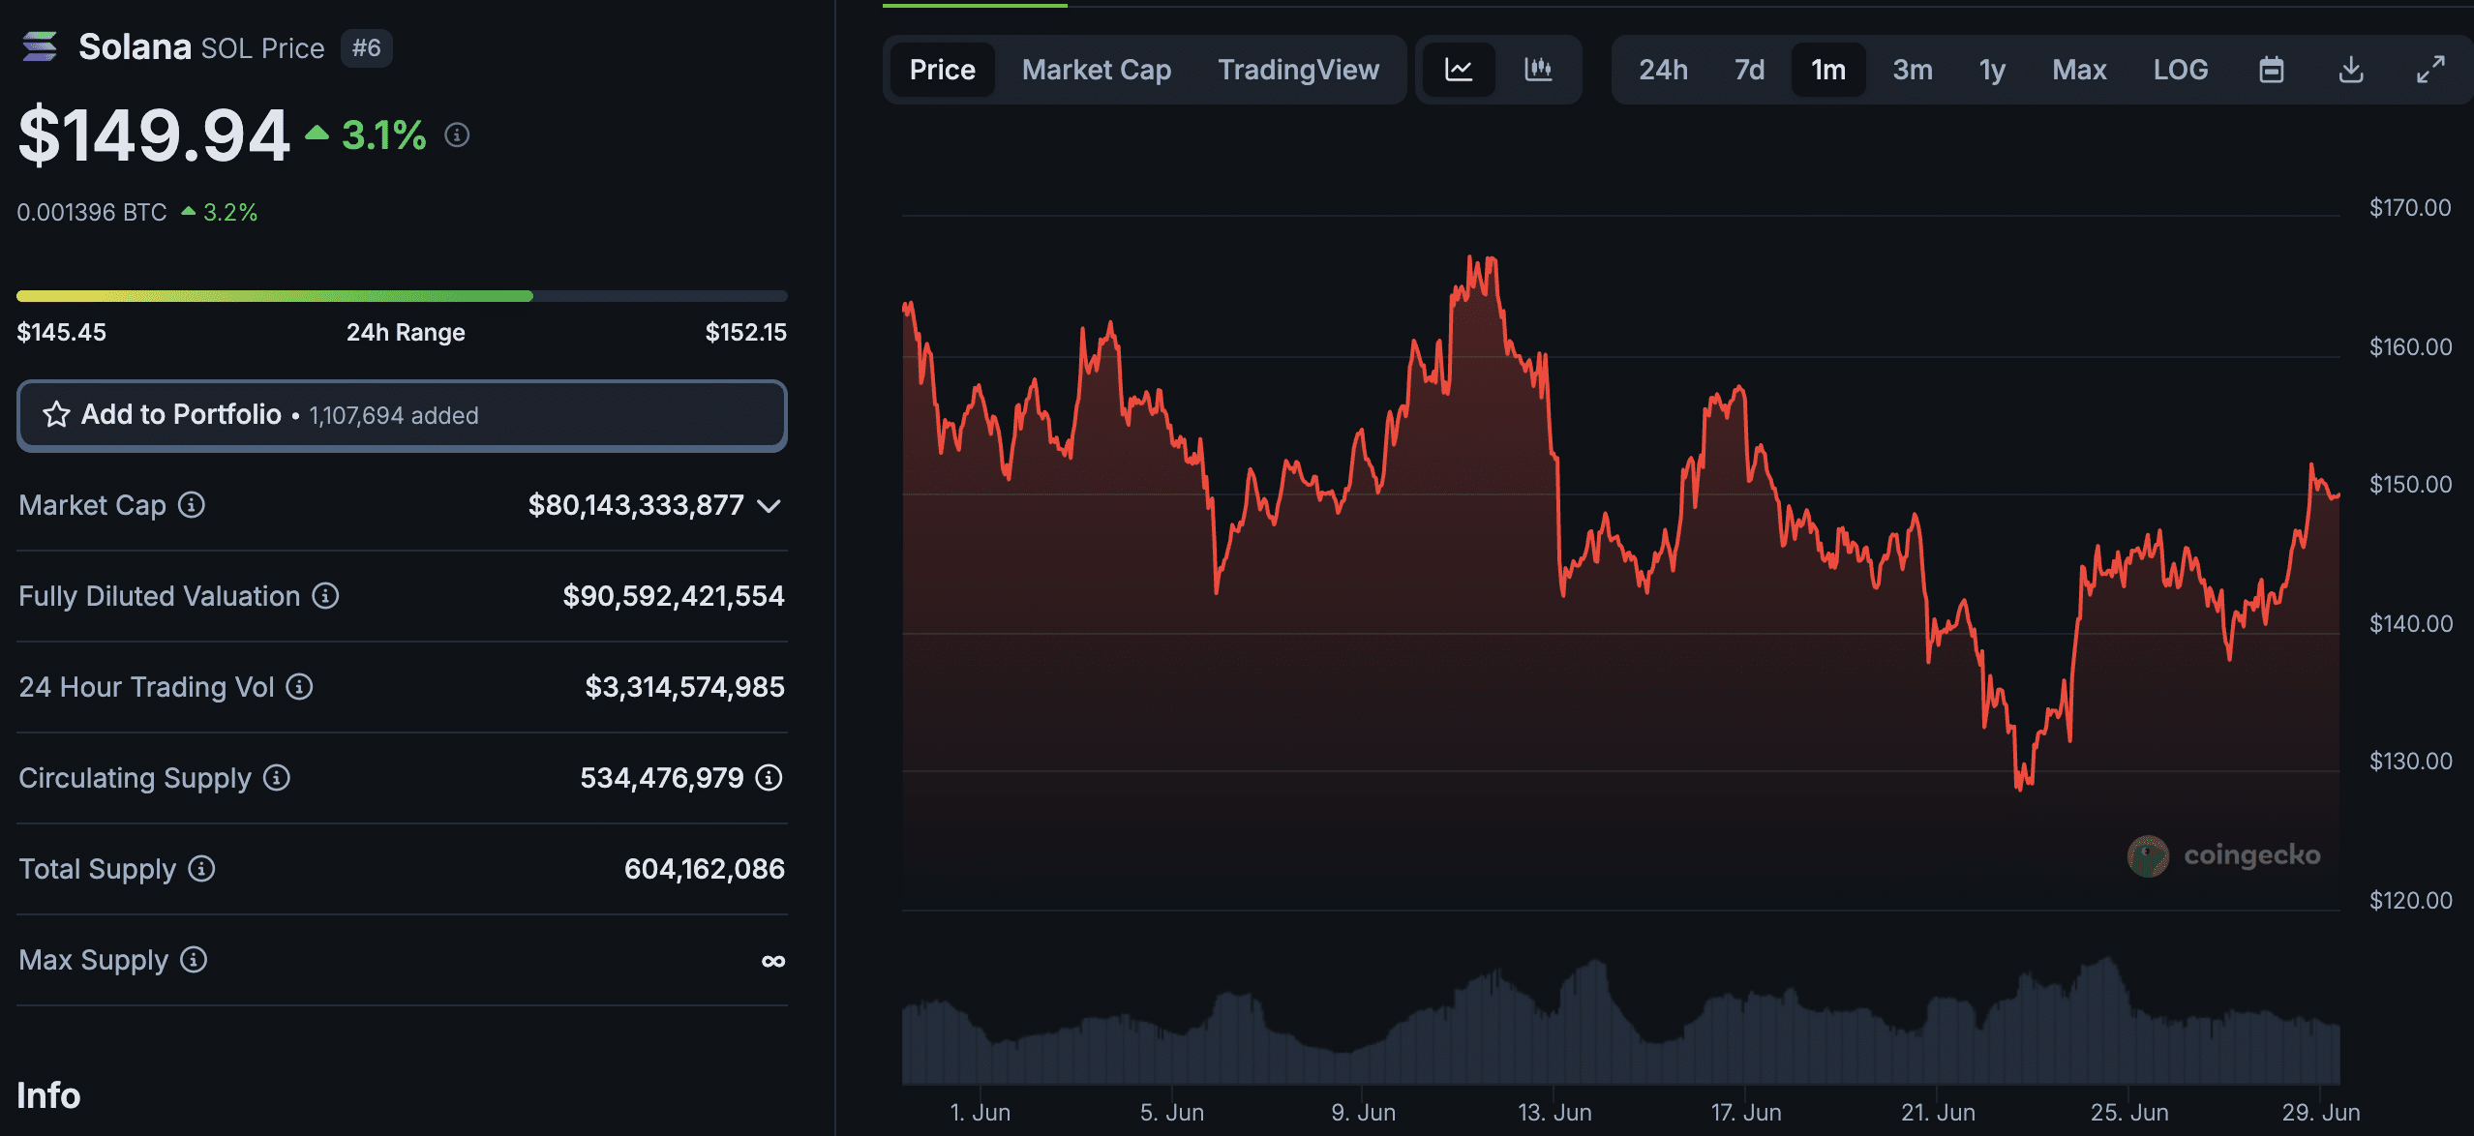
Task: Click the $149.94 price text
Action: (x=154, y=135)
